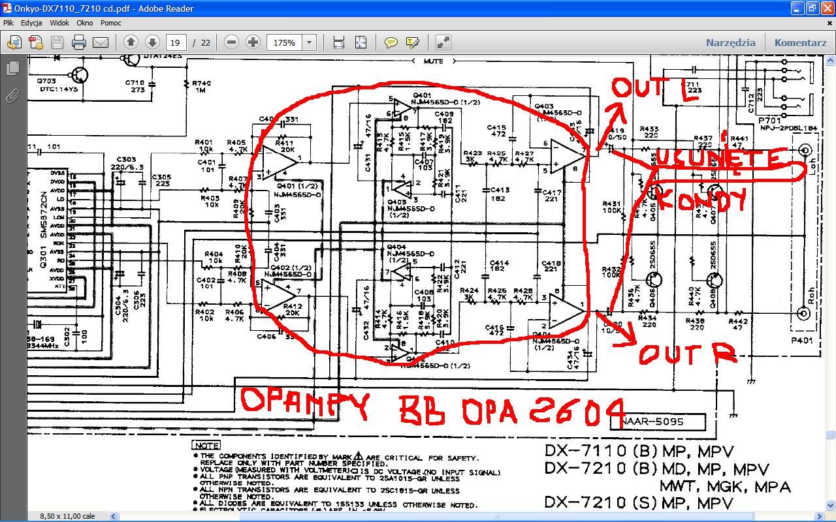Zoom out with the minus button
This screenshot has height=522, width=836.
(x=231, y=42)
